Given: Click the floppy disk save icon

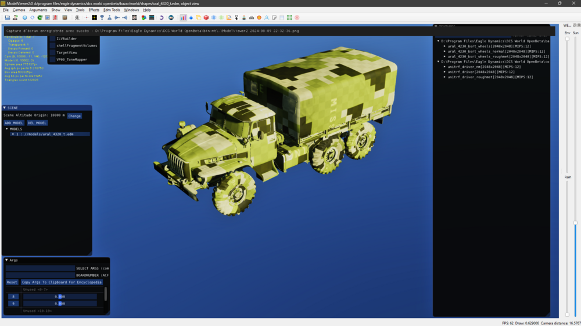Looking at the screenshot, I should (x=8, y=17).
